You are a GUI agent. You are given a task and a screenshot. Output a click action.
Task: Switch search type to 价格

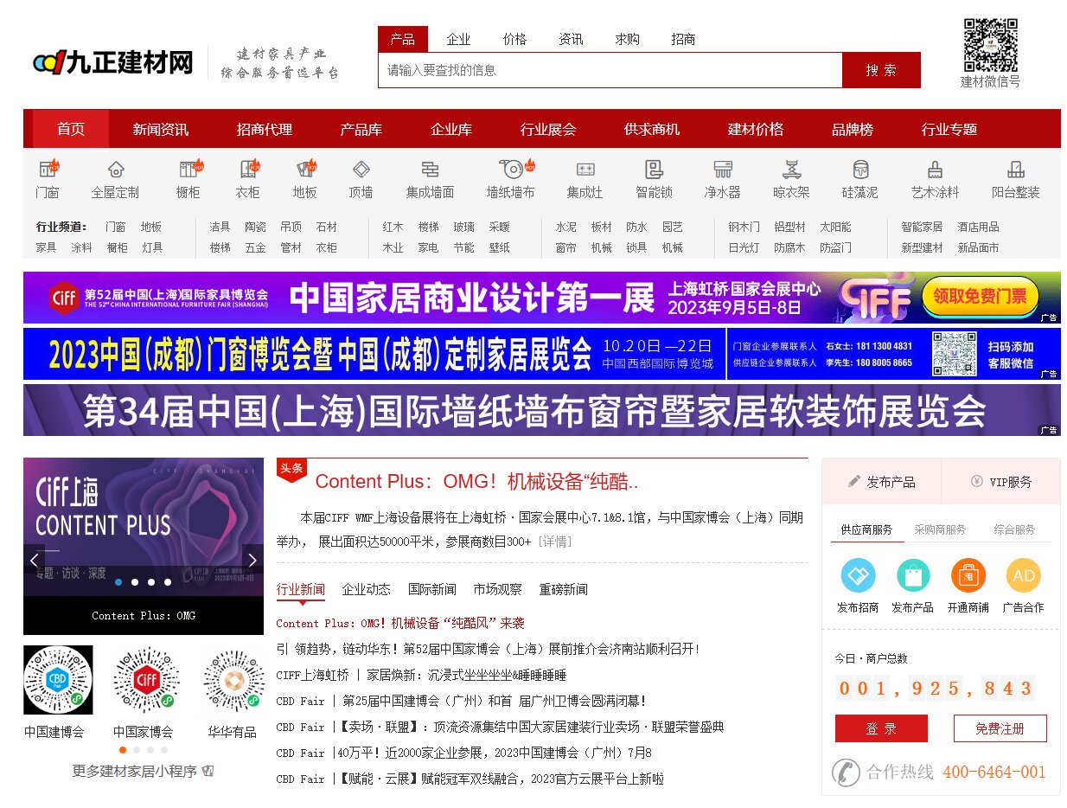pyautogui.click(x=514, y=39)
